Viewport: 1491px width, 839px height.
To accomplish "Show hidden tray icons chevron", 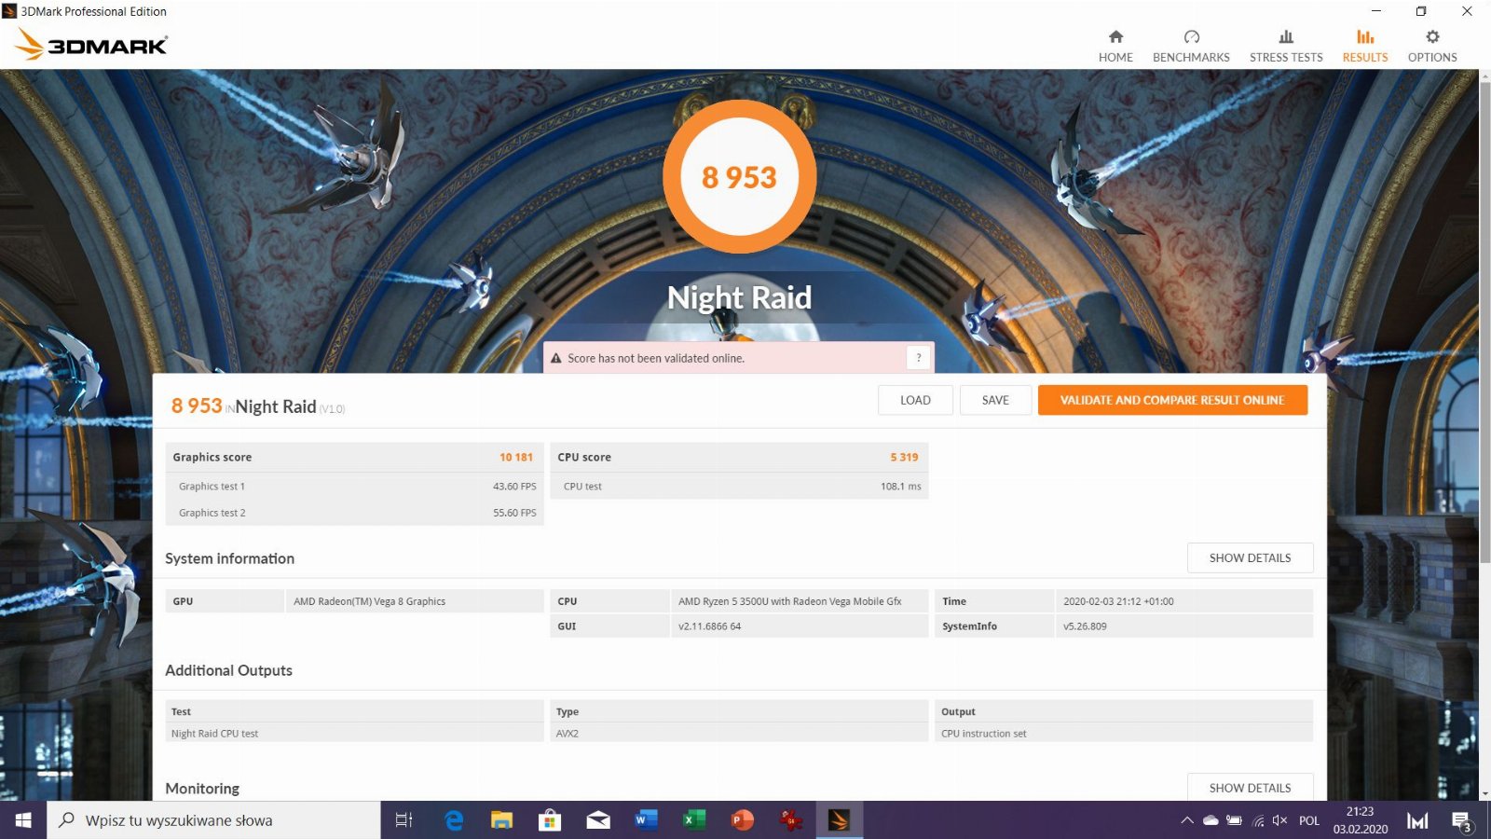I will click(1186, 821).
